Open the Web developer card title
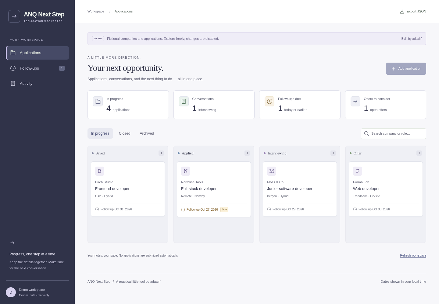 tap(366, 189)
